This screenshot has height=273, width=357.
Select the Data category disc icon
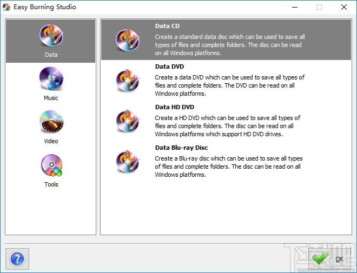(51, 36)
